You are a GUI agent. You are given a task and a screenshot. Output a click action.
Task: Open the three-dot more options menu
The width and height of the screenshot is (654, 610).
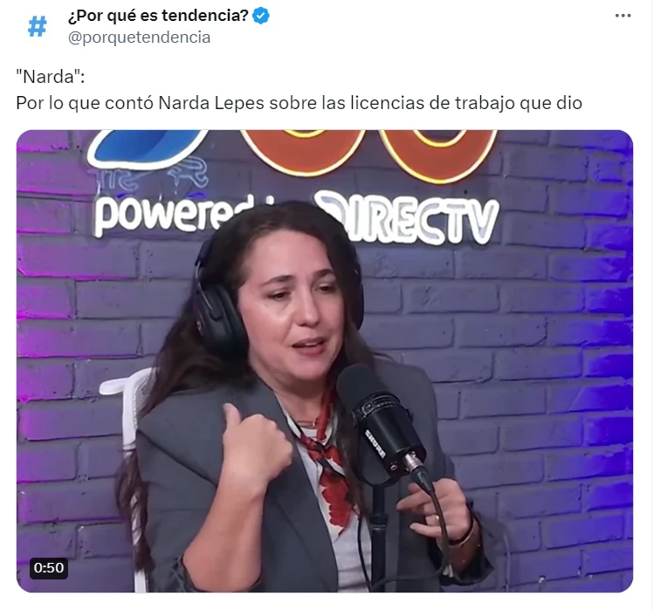623,16
